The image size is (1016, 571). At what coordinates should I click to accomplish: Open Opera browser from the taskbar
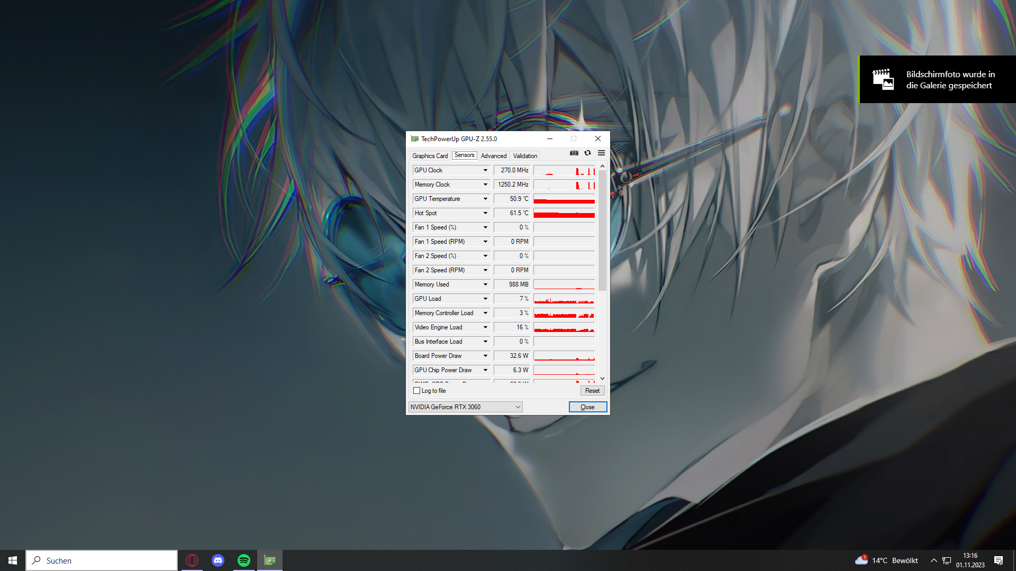click(x=192, y=560)
